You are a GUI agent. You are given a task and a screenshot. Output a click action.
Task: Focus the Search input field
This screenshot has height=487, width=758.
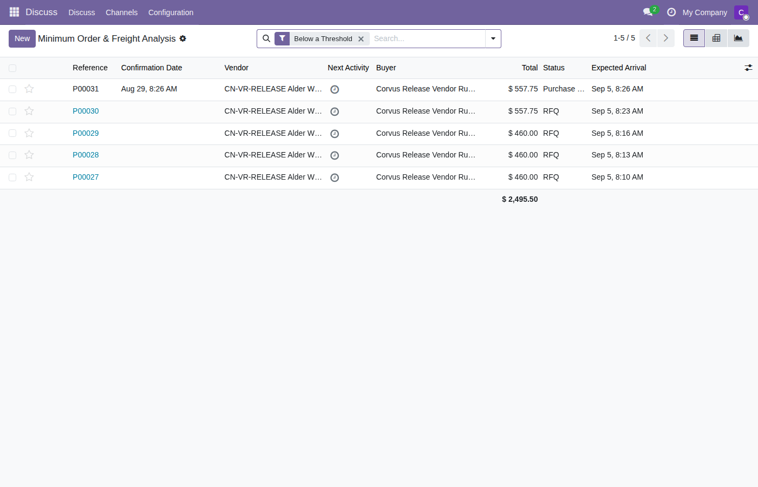tap(428, 38)
